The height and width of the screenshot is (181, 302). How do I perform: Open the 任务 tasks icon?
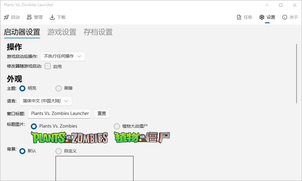pyautogui.click(x=239, y=17)
